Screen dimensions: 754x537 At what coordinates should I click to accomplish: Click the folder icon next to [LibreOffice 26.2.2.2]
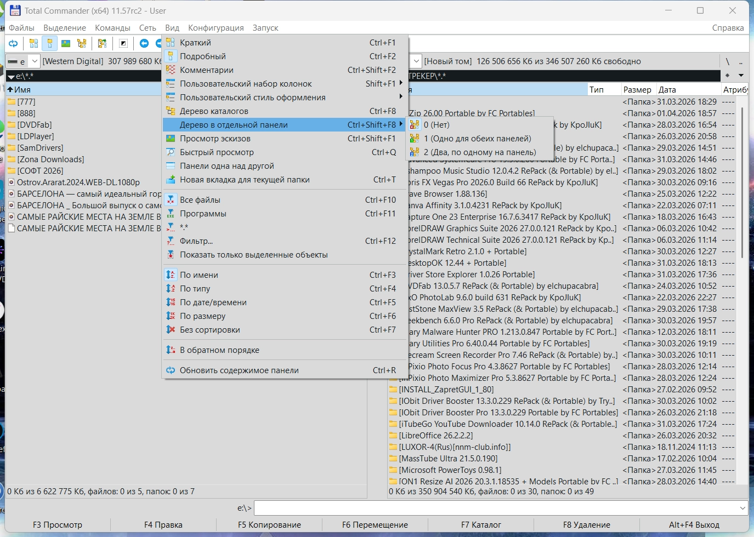[x=393, y=436]
